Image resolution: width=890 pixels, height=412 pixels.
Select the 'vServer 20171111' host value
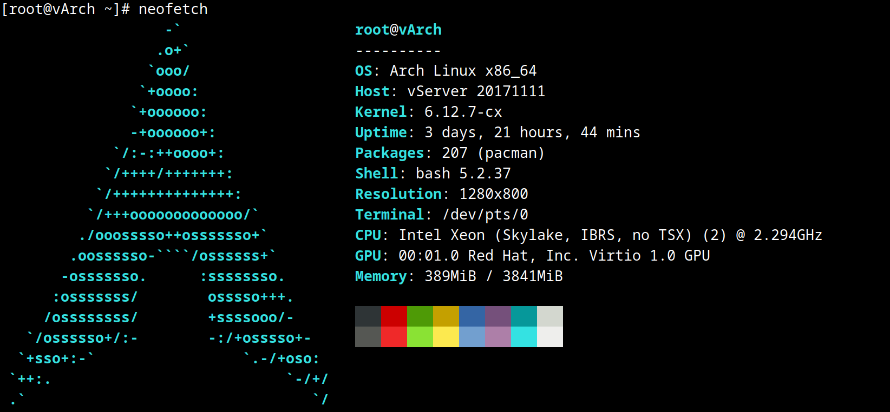click(x=476, y=91)
